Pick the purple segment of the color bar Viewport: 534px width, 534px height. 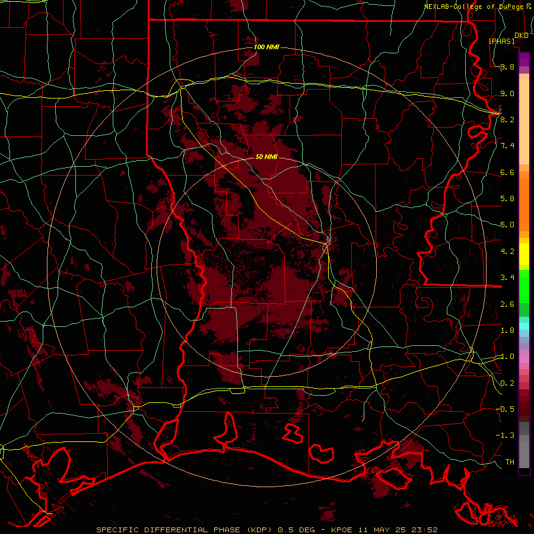[x=524, y=59]
